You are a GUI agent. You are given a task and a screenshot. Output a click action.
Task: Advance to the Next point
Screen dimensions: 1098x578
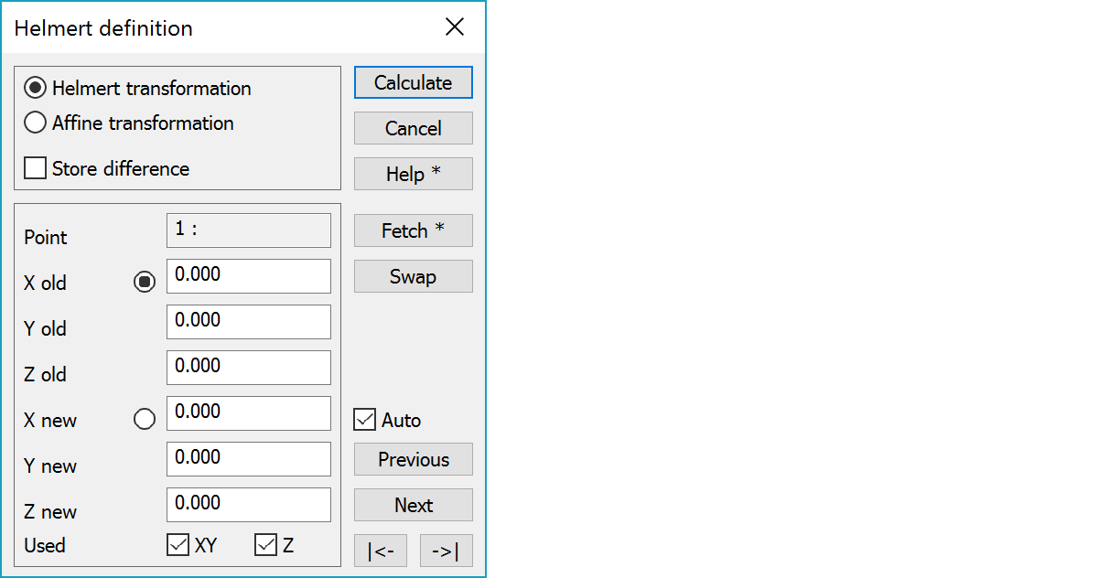click(x=413, y=505)
